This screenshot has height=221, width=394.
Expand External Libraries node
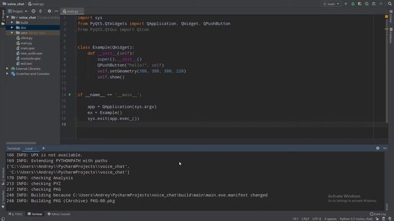click(x=7, y=68)
